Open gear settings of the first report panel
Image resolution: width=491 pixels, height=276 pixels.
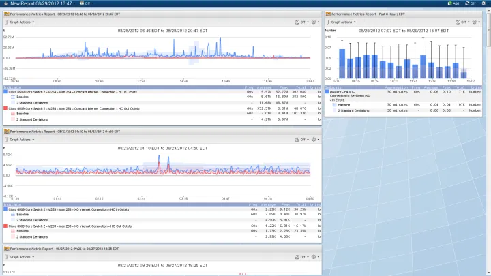click(313, 22)
